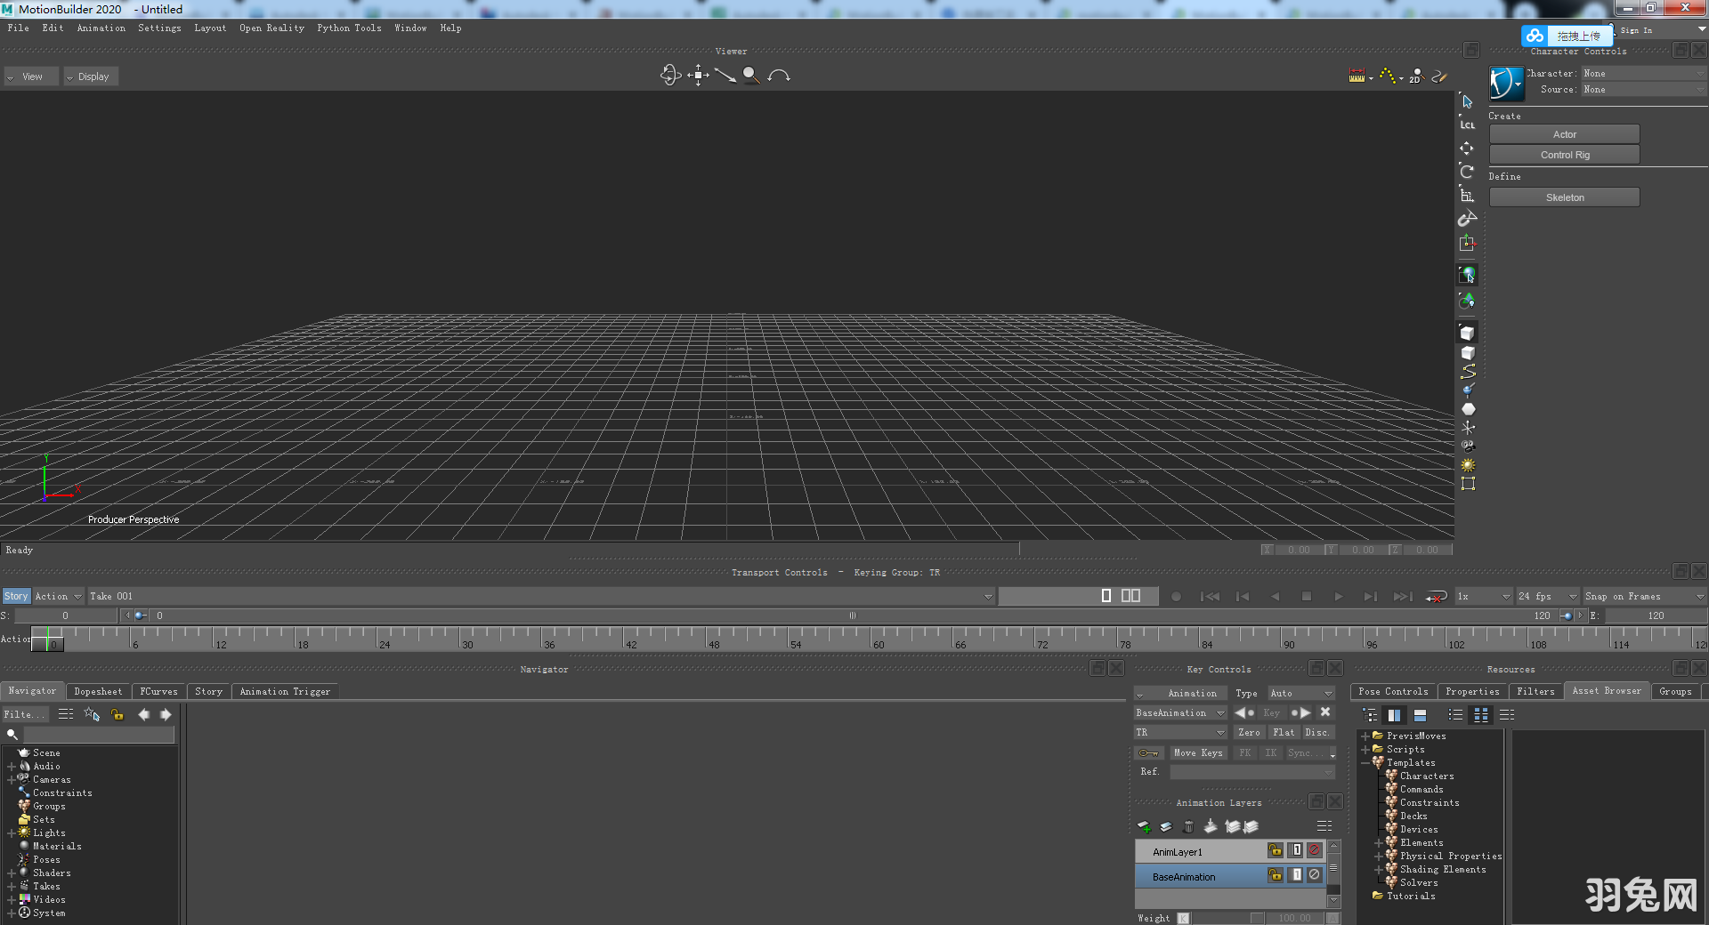The height and width of the screenshot is (925, 1709).
Task: Open the Python Tools menu
Action: point(348,28)
